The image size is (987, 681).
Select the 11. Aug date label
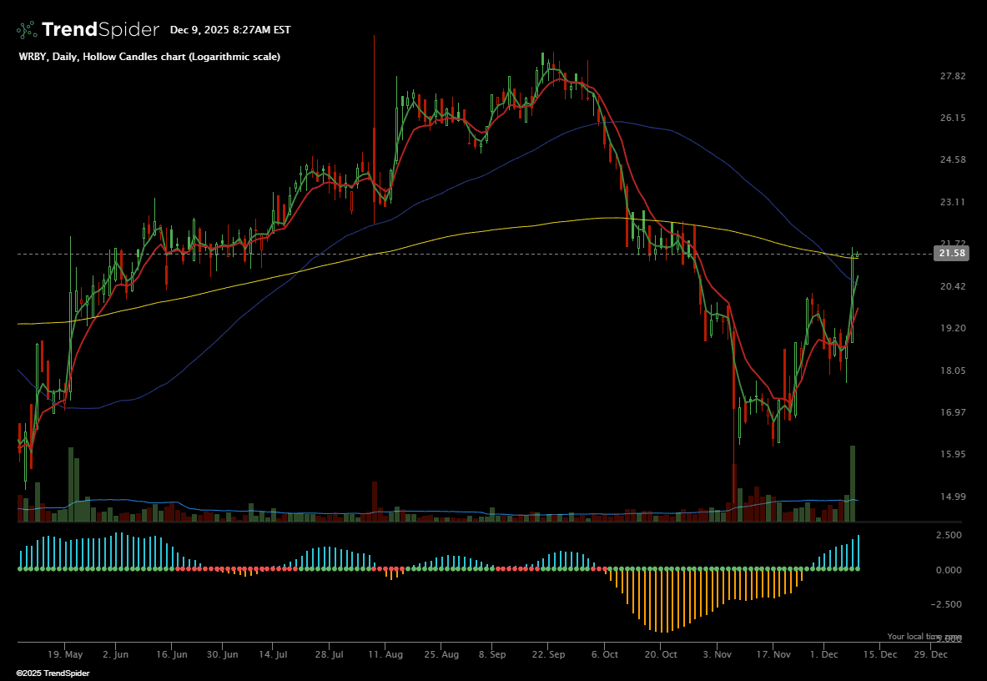point(385,654)
